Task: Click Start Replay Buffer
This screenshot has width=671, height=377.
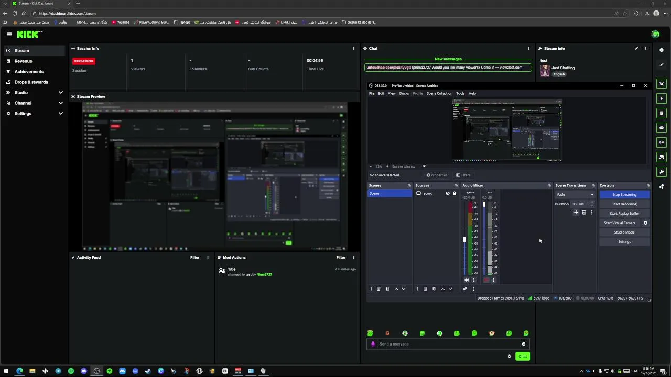Action: (624, 214)
